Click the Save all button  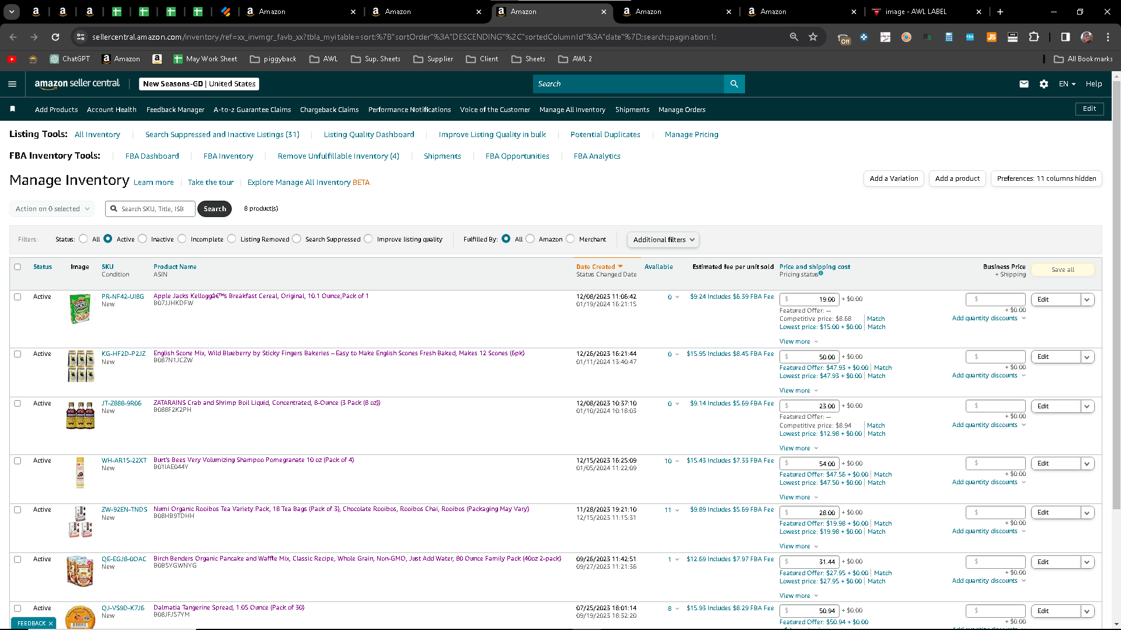pyautogui.click(x=1063, y=269)
